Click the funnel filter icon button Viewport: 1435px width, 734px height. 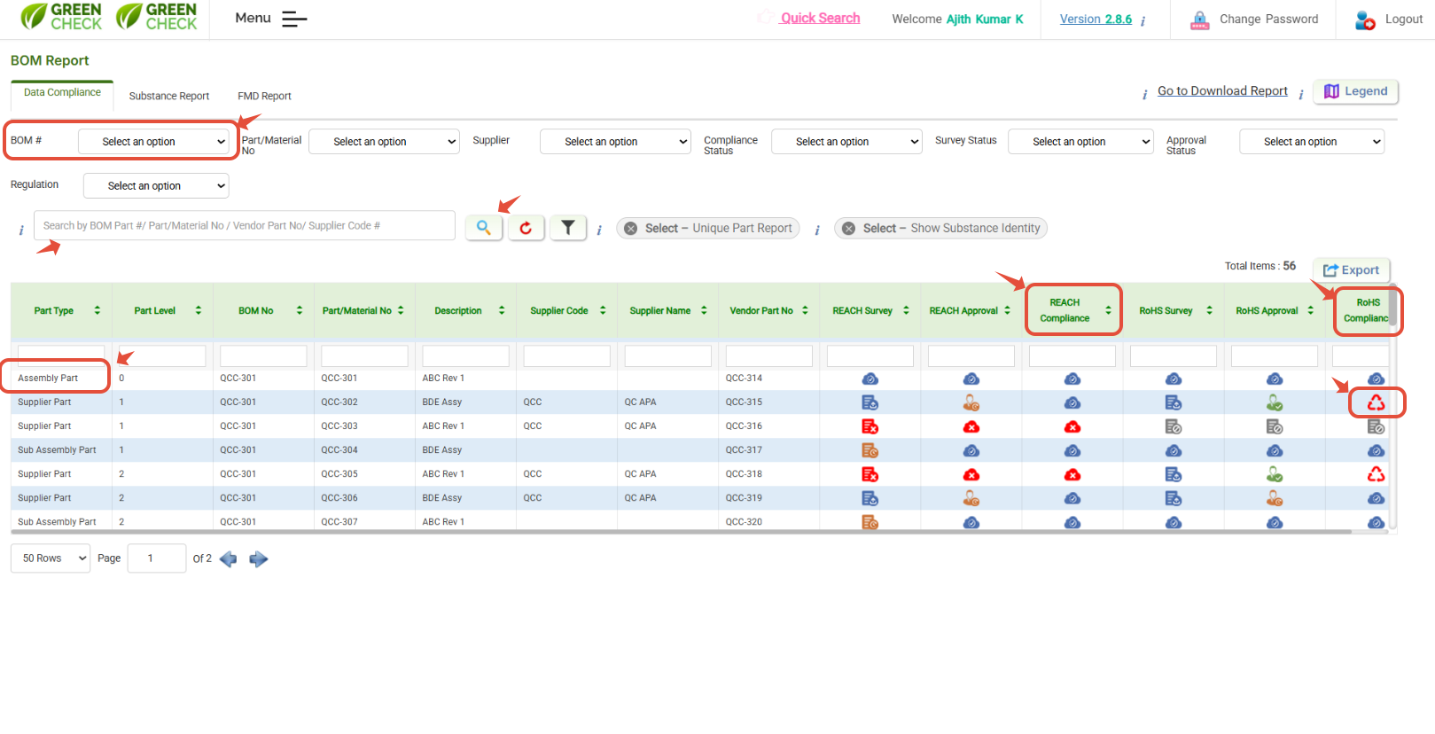pyautogui.click(x=568, y=228)
